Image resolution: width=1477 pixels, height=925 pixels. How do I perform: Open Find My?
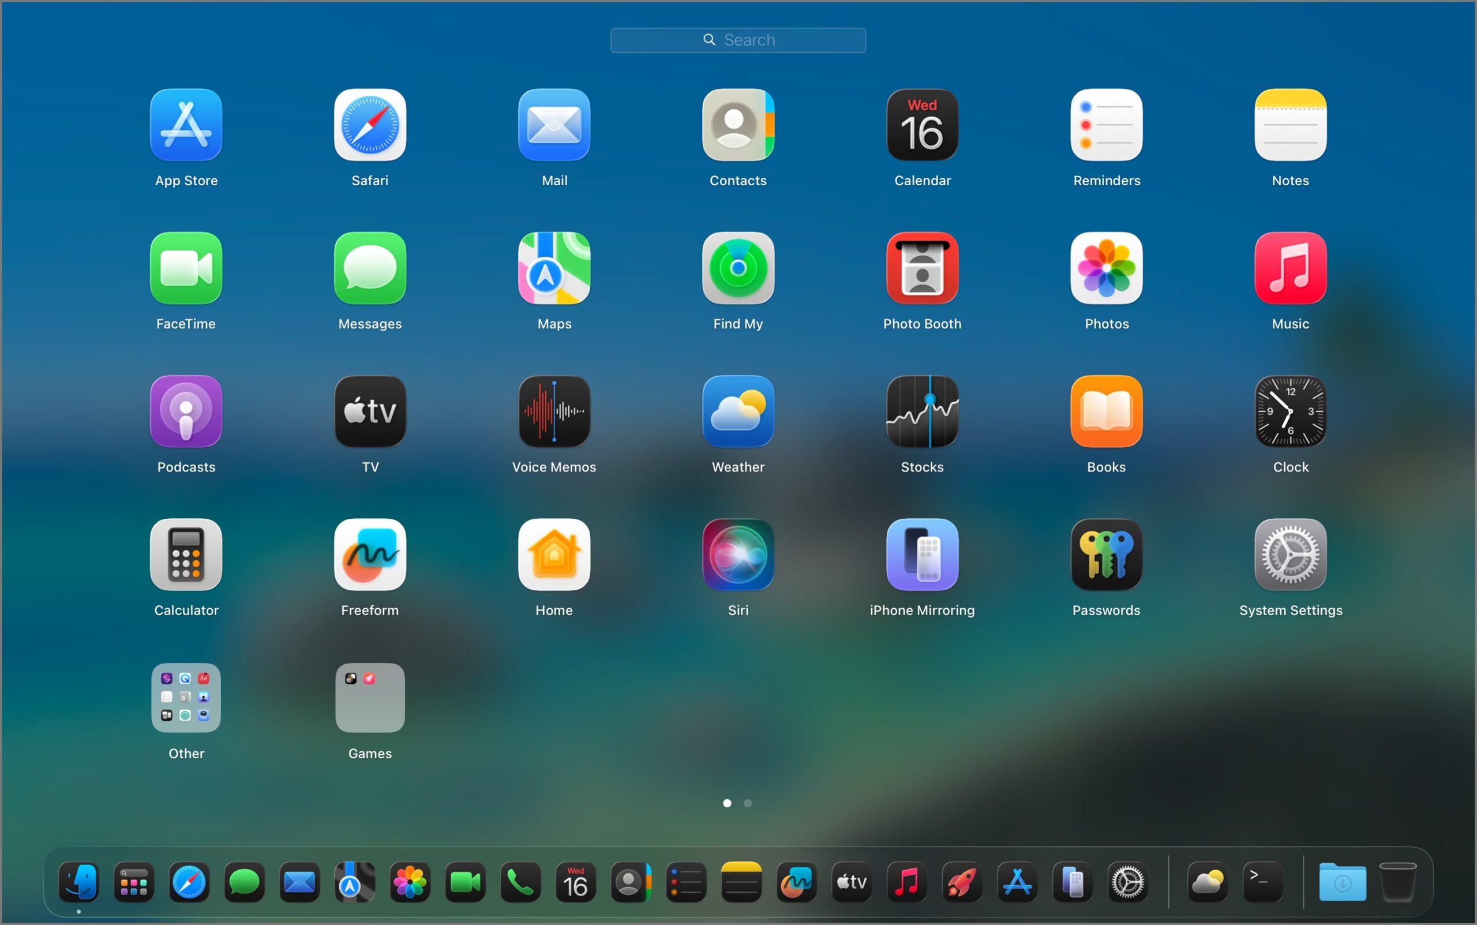(x=737, y=269)
